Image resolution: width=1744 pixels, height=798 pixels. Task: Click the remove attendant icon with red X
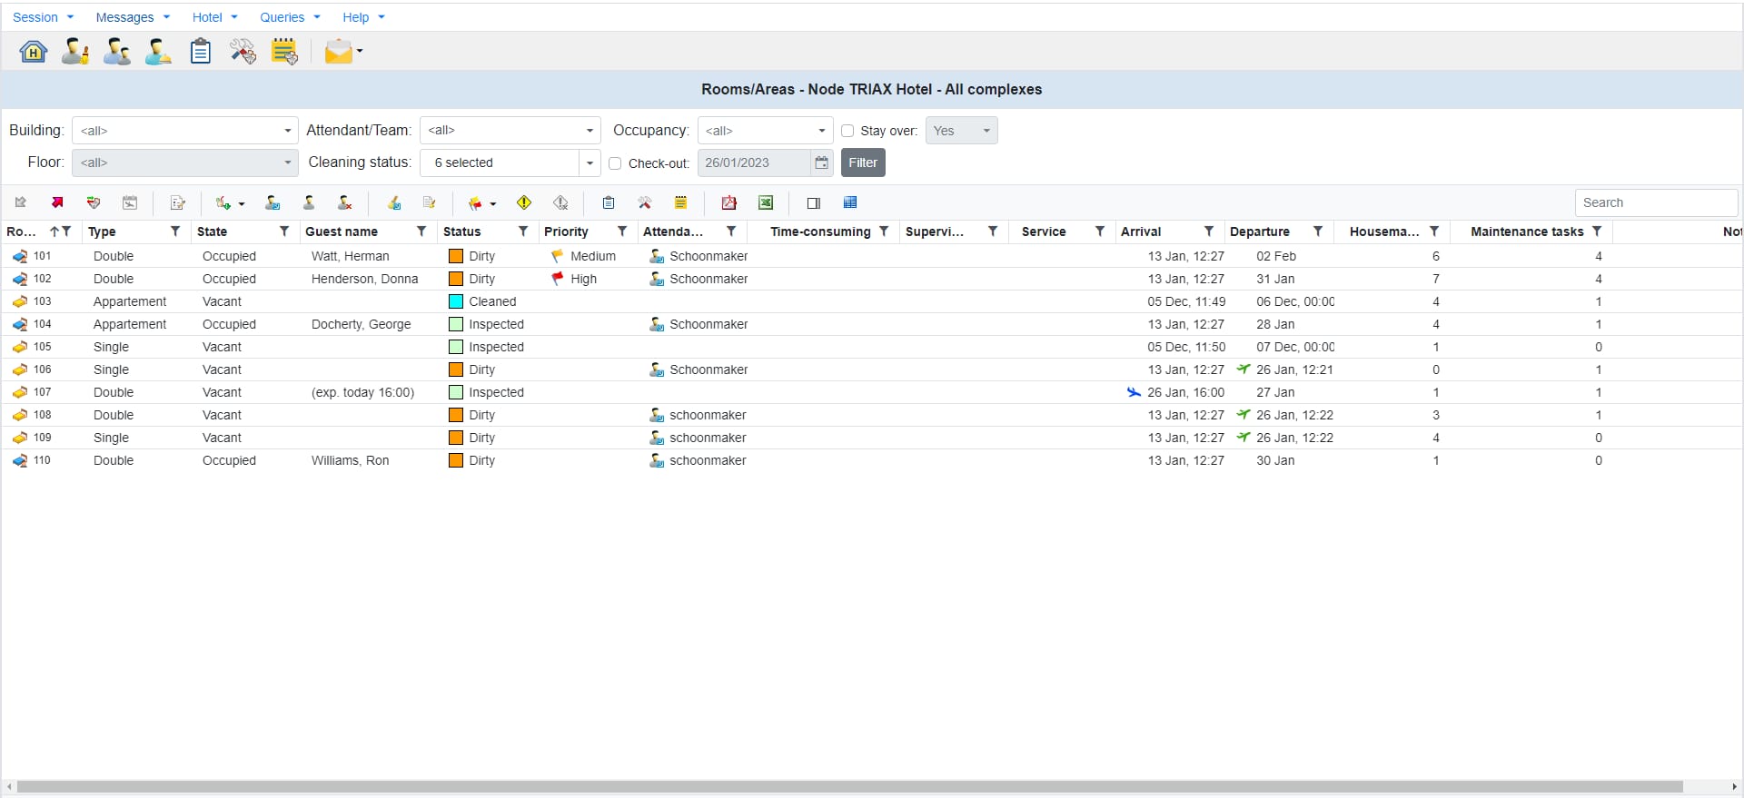(x=344, y=202)
